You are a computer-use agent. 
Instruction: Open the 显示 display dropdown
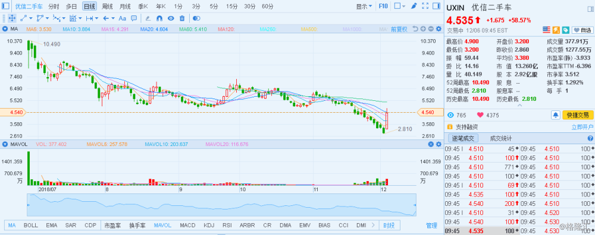pos(364,6)
